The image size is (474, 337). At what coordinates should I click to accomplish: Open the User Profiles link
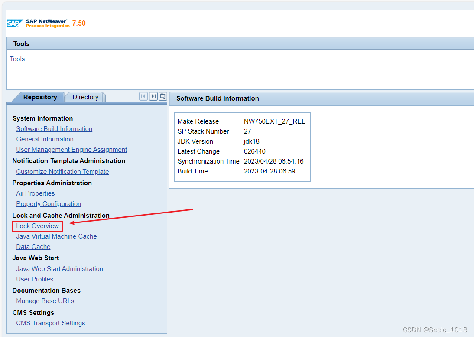35,279
